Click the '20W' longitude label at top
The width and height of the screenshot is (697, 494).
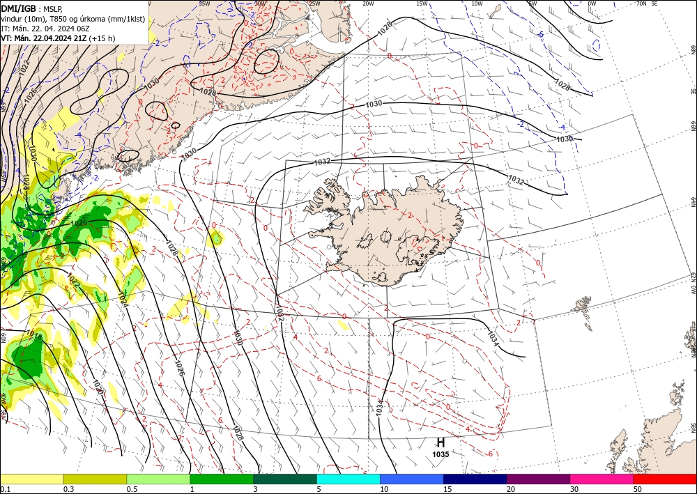pos(368,3)
